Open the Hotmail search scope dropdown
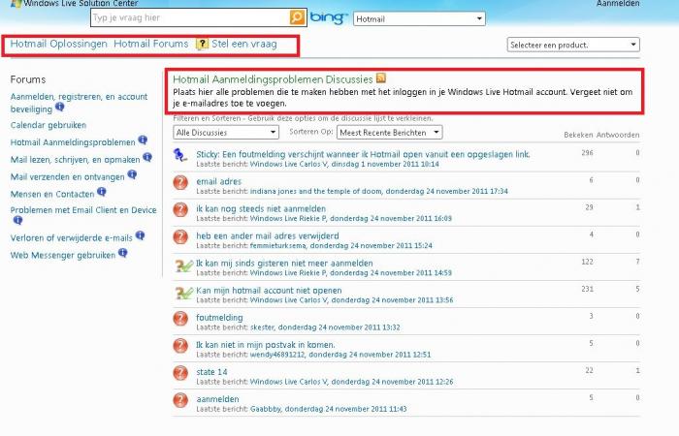Screen dimensions: 679x436 pos(419,18)
